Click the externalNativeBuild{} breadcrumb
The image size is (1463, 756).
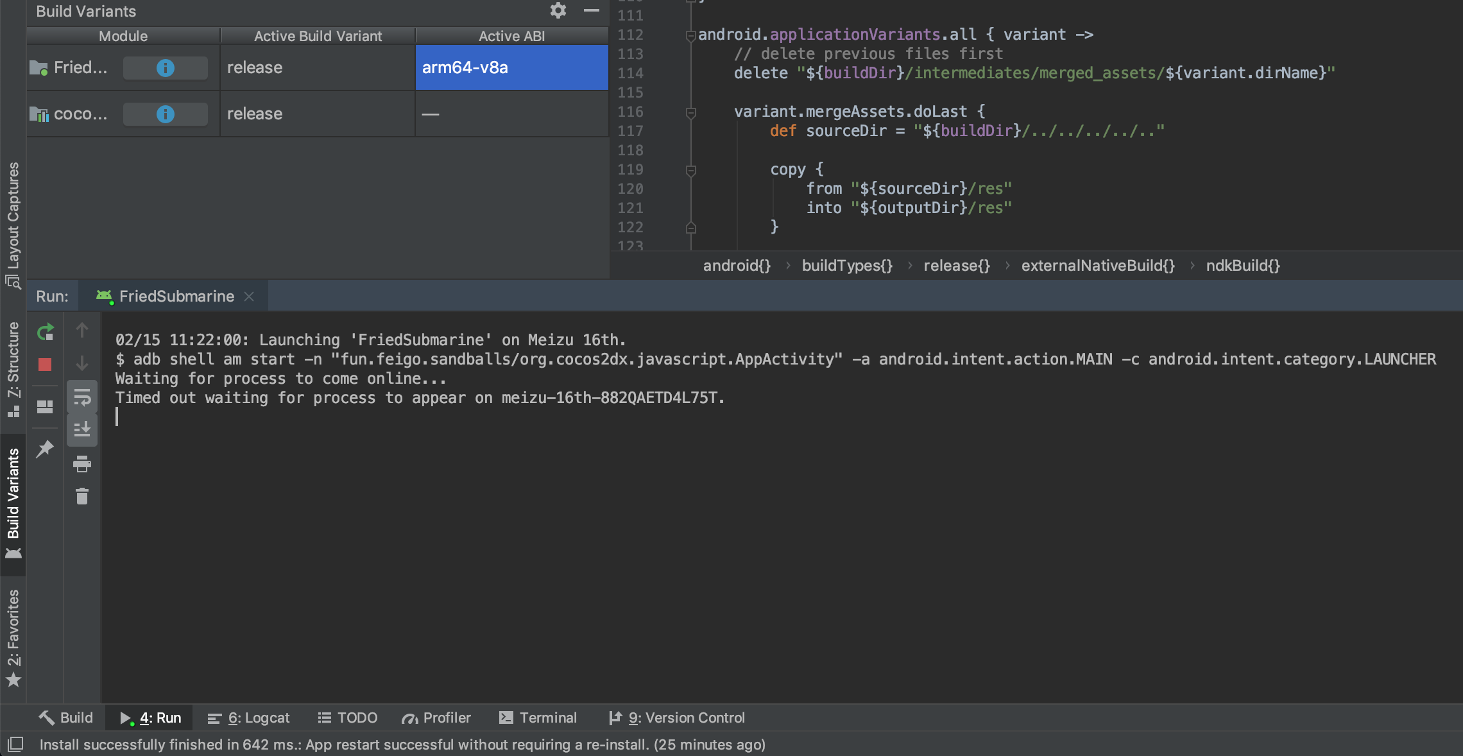coord(1098,265)
